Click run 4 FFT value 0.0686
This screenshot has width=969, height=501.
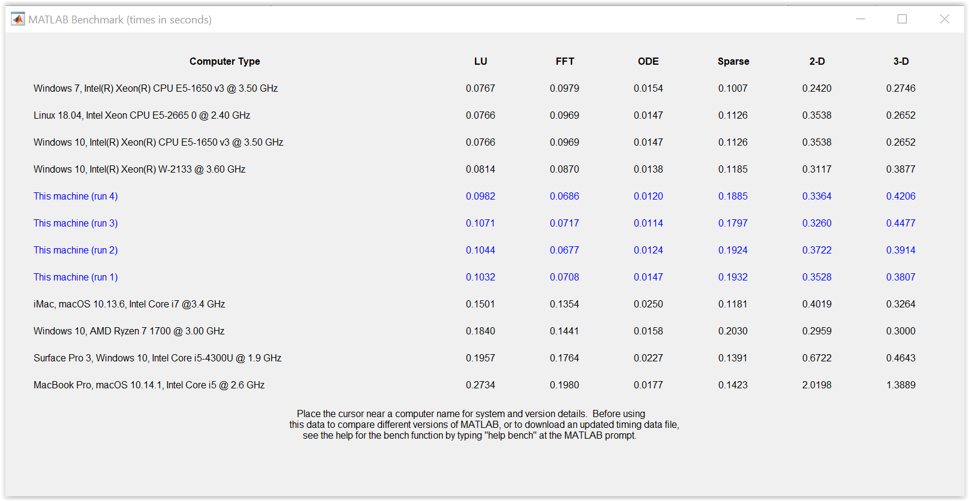tap(565, 196)
